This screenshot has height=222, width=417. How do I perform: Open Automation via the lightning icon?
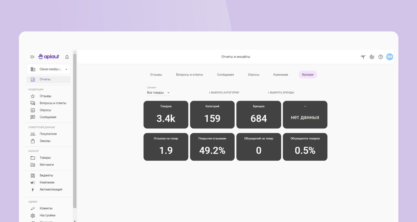[x=33, y=190]
